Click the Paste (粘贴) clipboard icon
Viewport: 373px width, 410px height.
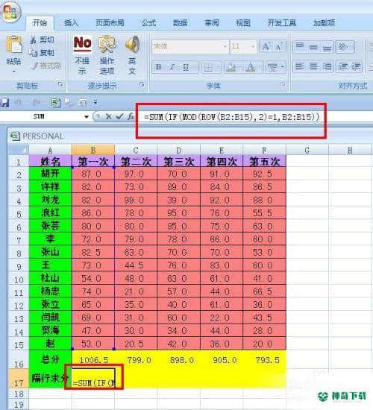[13, 45]
